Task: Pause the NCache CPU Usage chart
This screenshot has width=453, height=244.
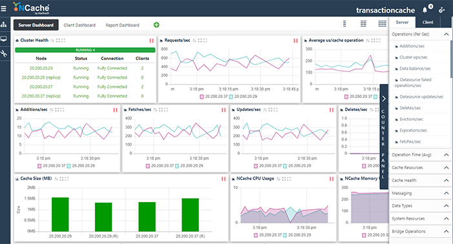Action: coord(332,179)
